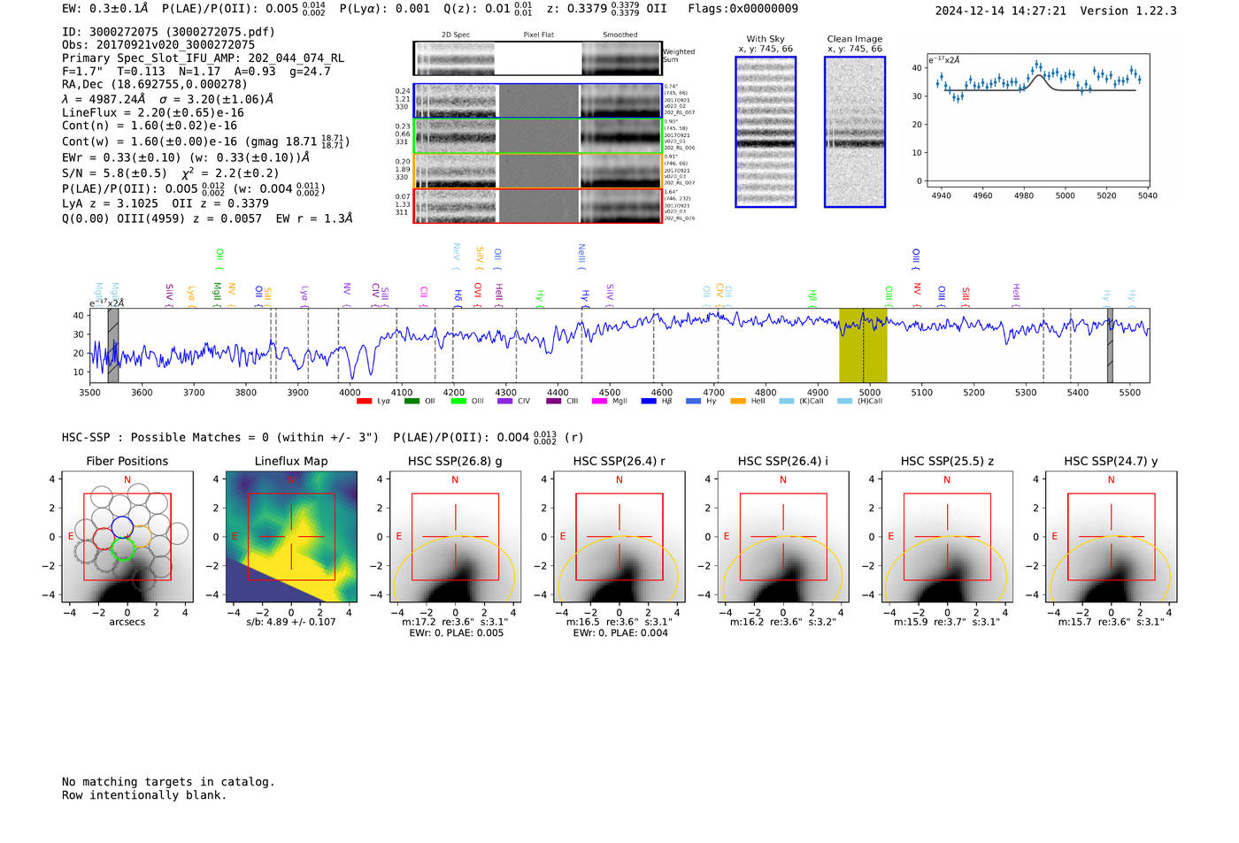1239x843 pixels.
Task: Open the Clean Image cutout
Action: [x=855, y=132]
